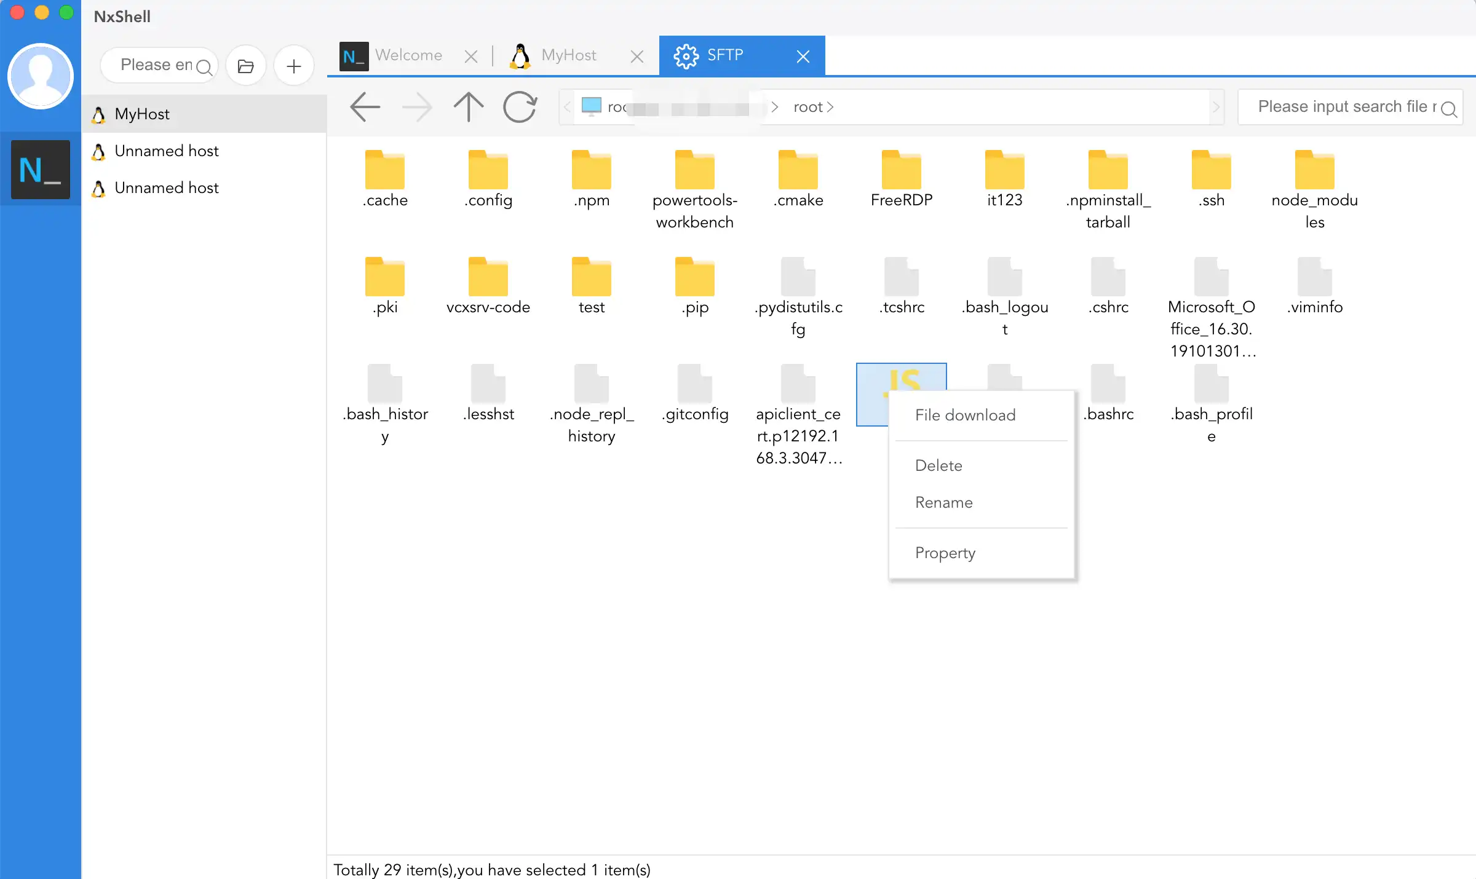
Task: Close the Welcome tab
Action: (x=471, y=57)
